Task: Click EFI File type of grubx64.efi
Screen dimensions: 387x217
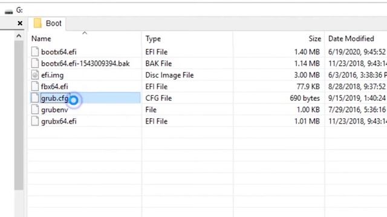Action: 157,121
